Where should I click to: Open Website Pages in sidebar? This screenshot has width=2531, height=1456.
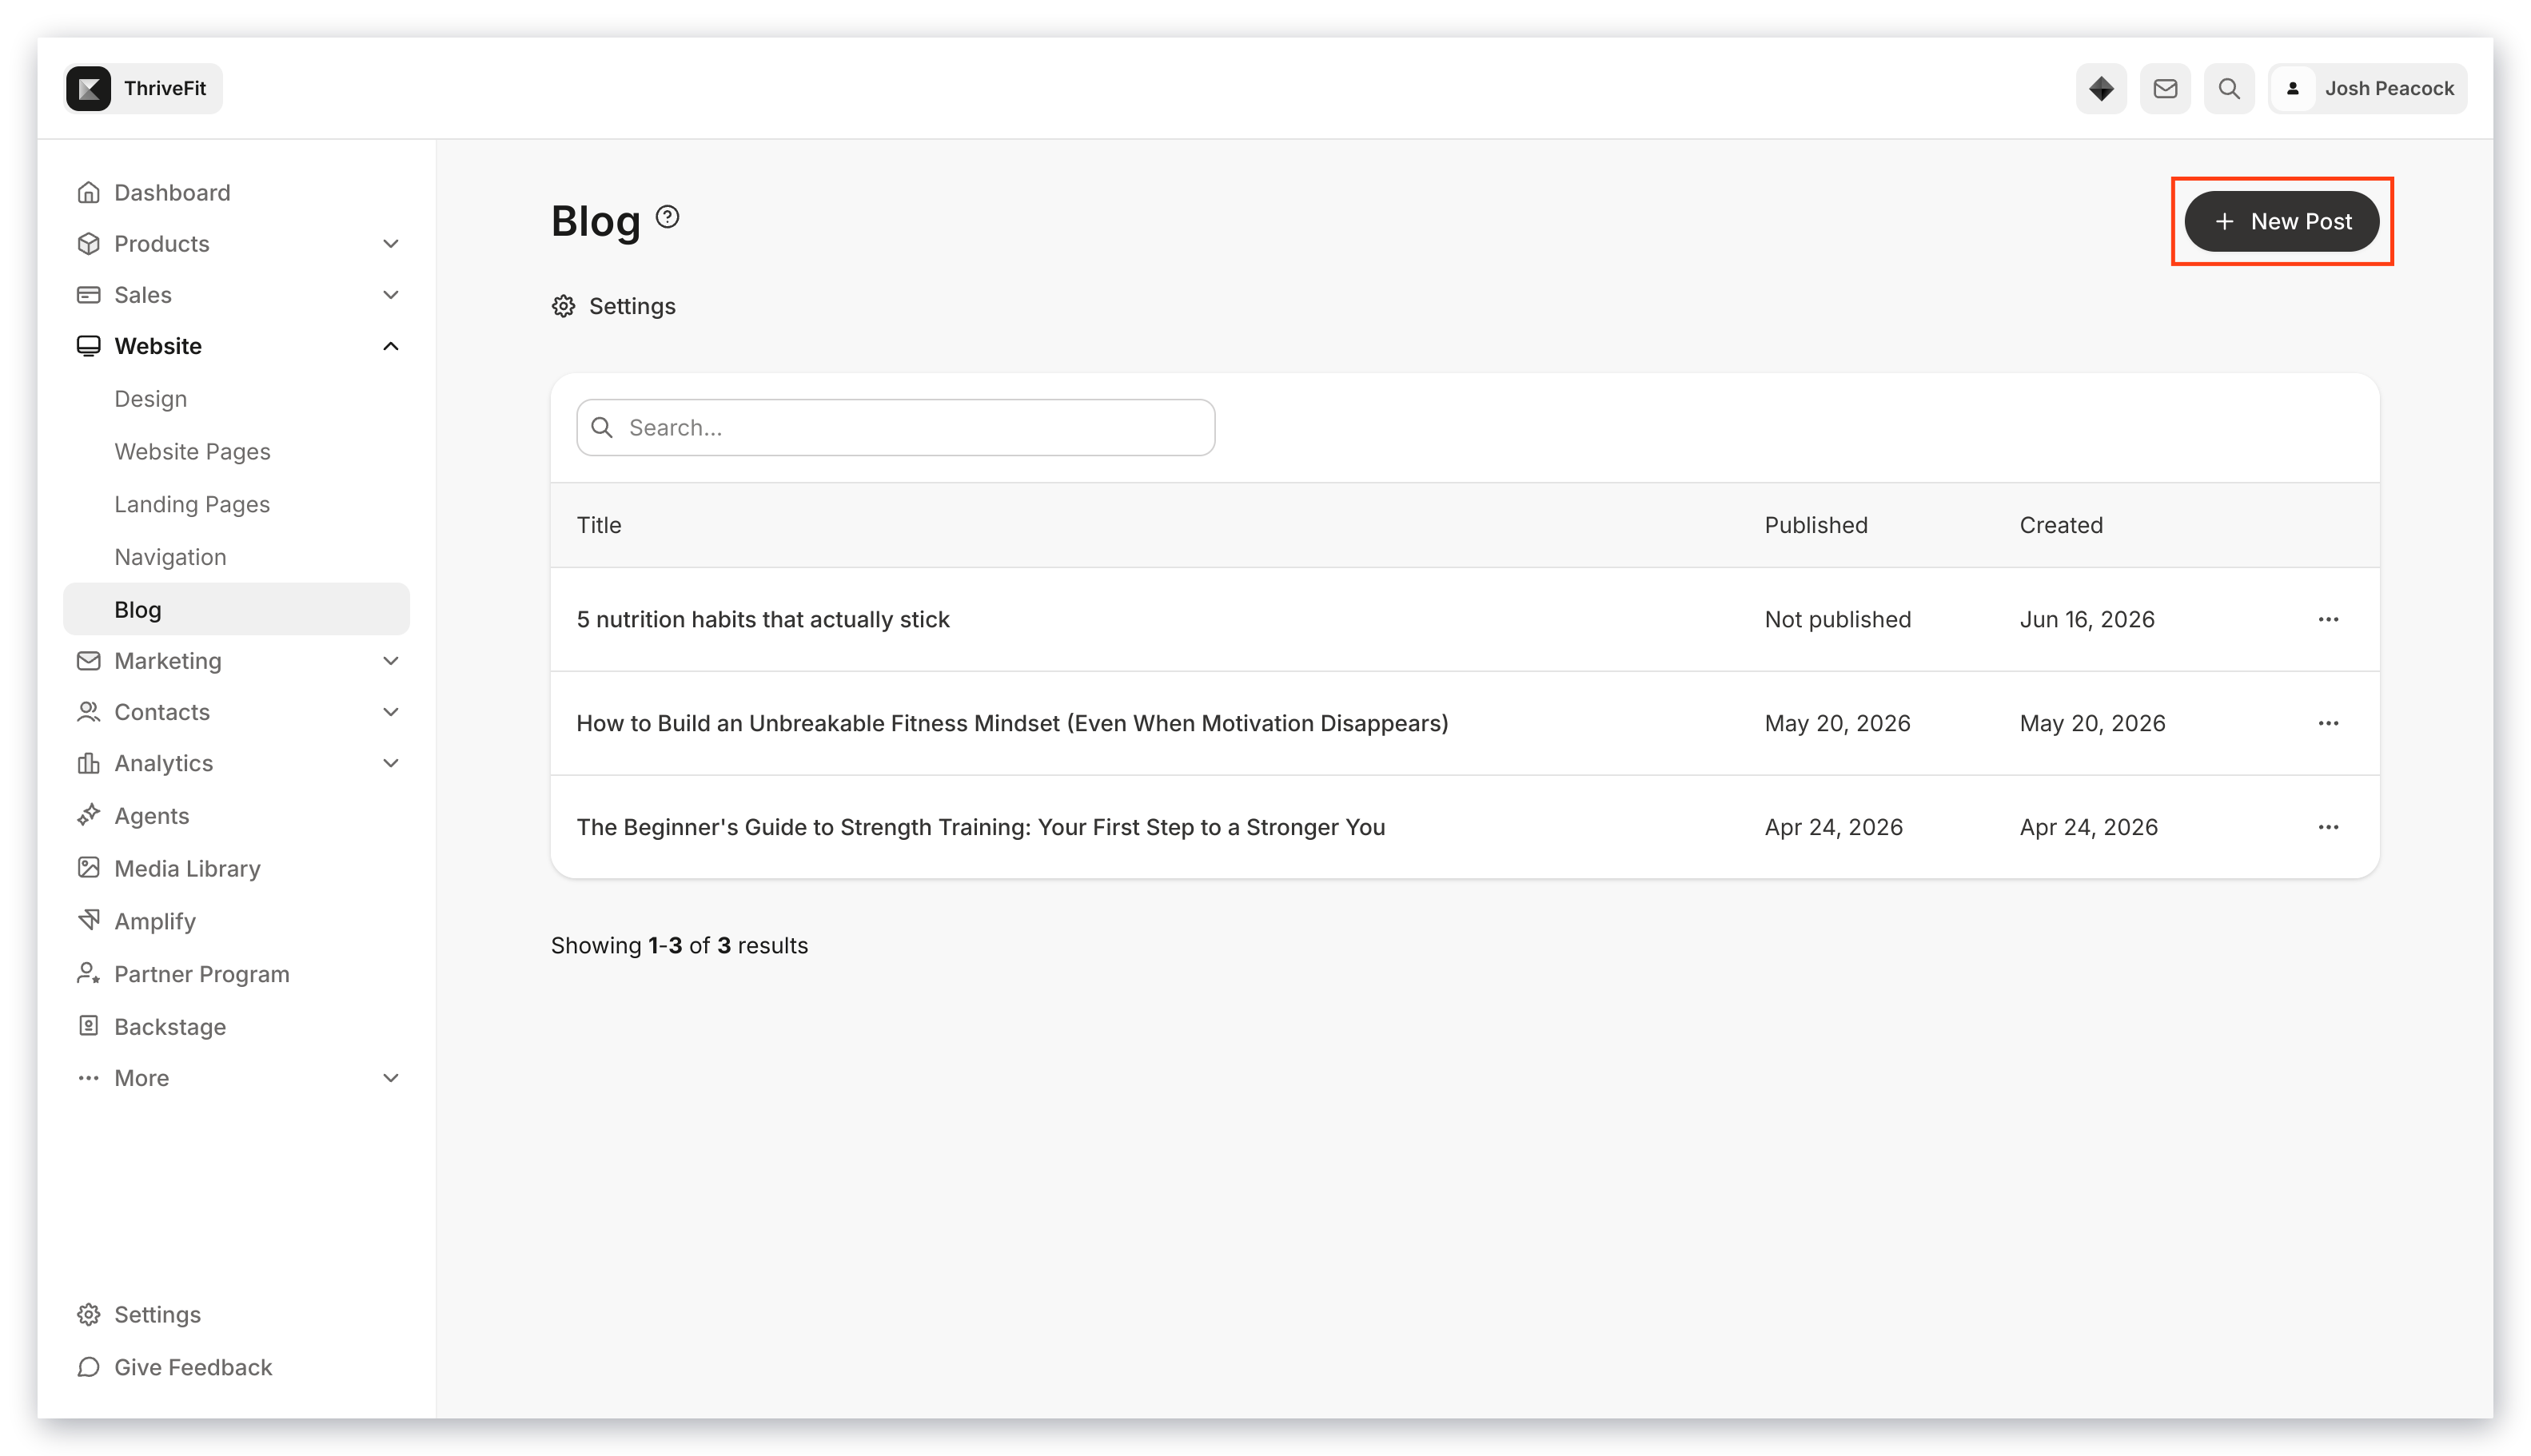point(192,451)
